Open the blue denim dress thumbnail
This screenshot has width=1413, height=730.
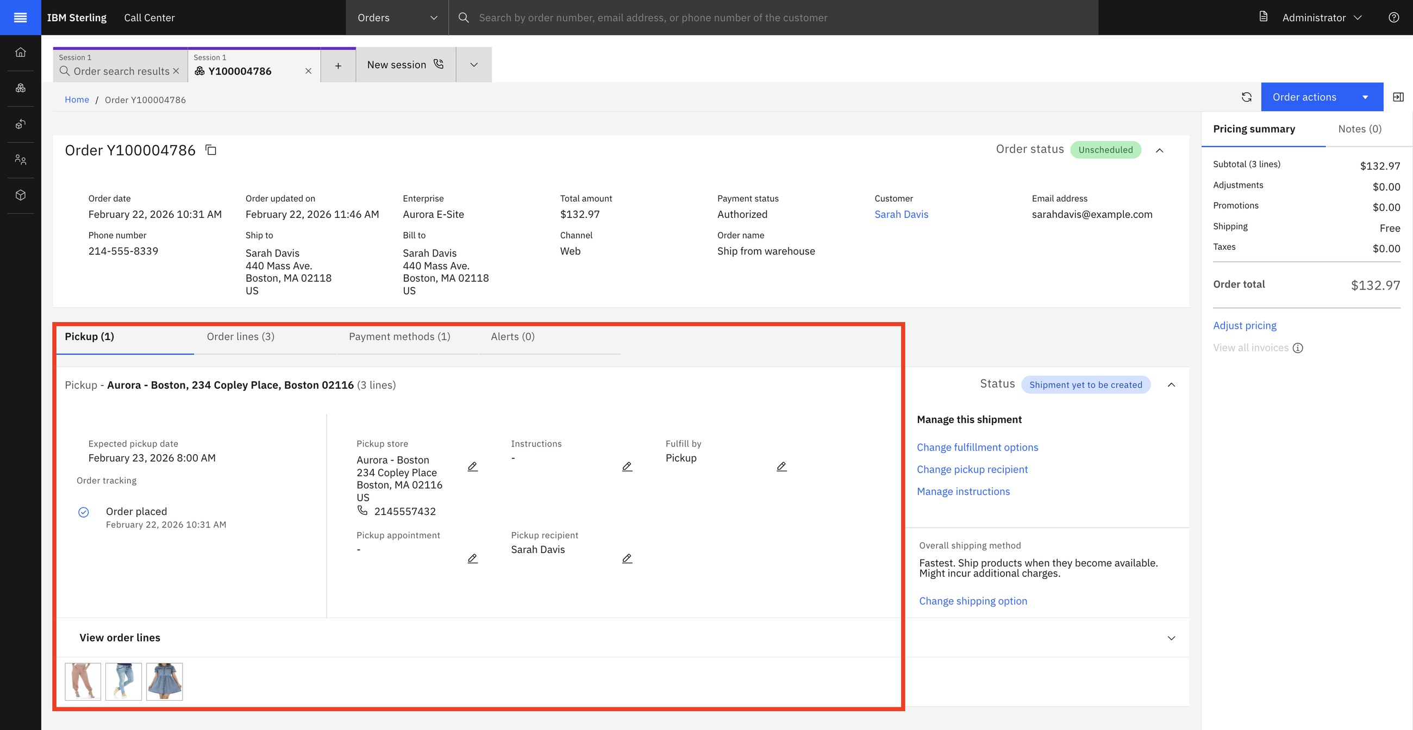coord(165,681)
